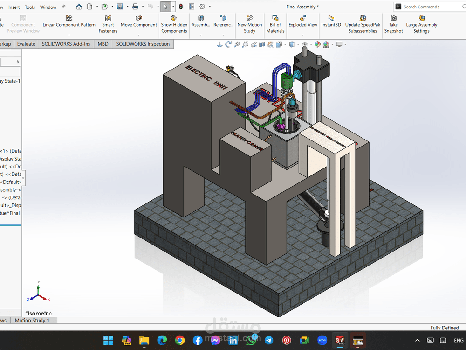Open the Hide/Show Items eye control
The image size is (466, 350).
pyautogui.click(x=304, y=44)
